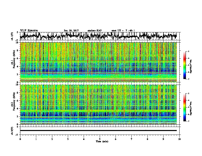The width and height of the screenshot is (202, 156).
Task: Click the ch.1 color bar log(PSD) unit label
Action: [x=191, y=66]
